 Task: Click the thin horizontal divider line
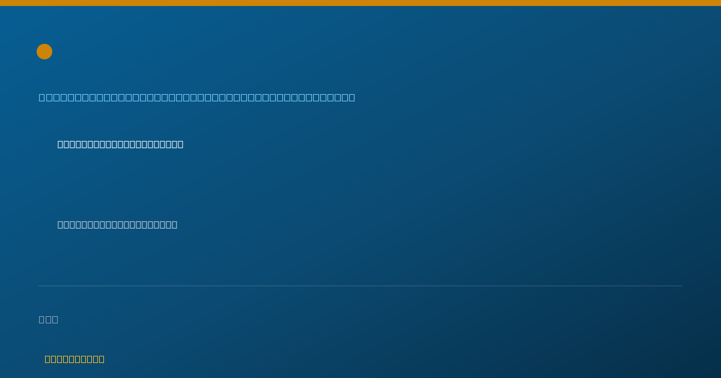[x=360, y=286]
